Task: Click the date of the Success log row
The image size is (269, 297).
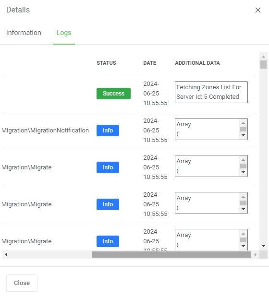Action: tap(155, 94)
